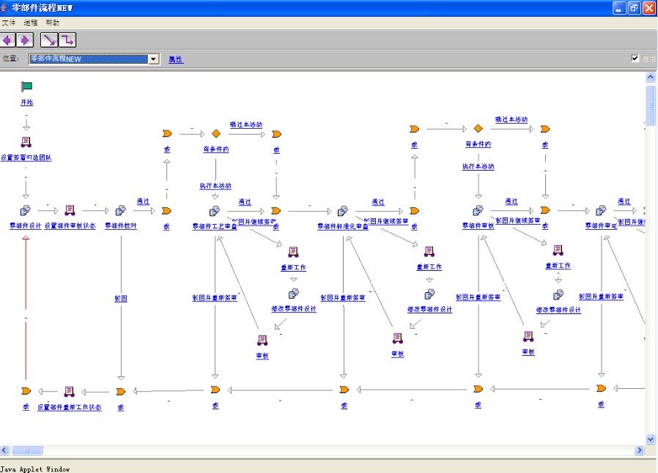Image resolution: width=658 pixels, height=473 pixels.
Task: Click the 零部件校对 activity icon
Action: point(121,211)
